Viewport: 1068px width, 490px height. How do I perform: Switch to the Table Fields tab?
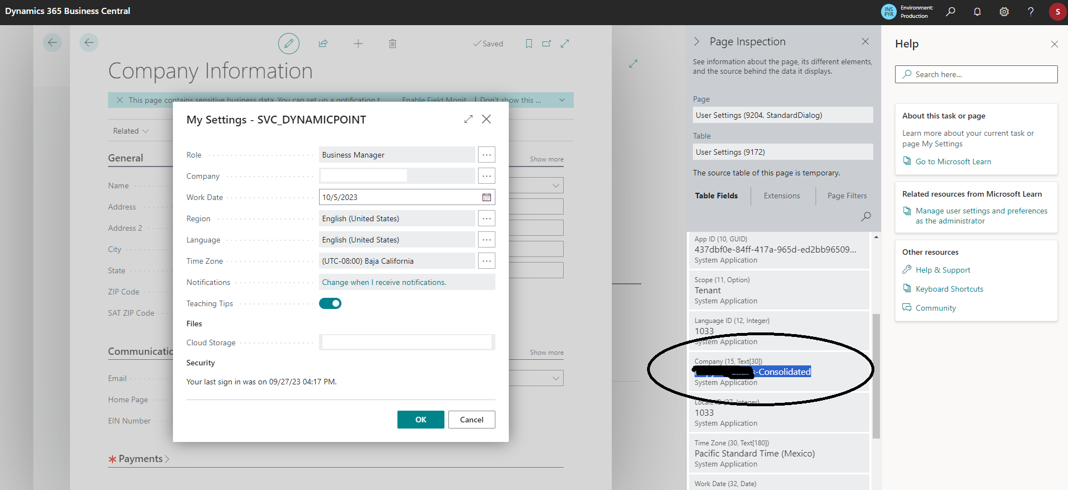(716, 196)
